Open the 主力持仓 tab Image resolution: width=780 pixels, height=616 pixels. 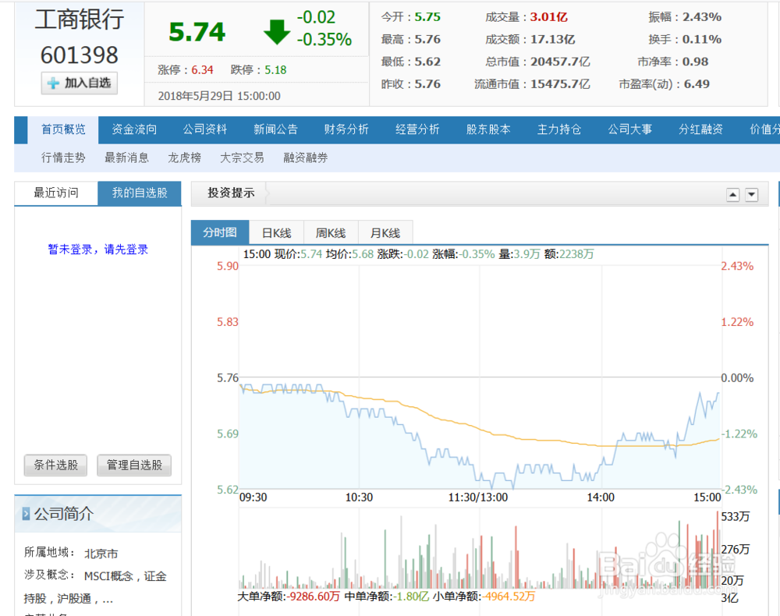click(559, 129)
